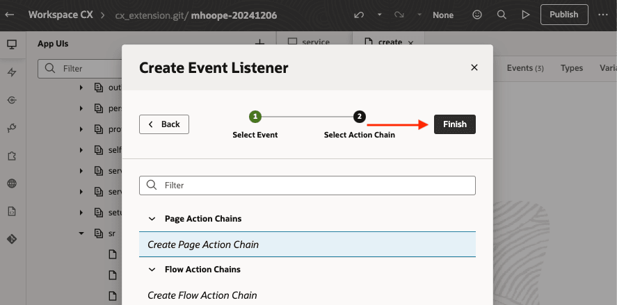617x305 pixels.
Task: Click the Finish button
Action: pyautogui.click(x=454, y=124)
